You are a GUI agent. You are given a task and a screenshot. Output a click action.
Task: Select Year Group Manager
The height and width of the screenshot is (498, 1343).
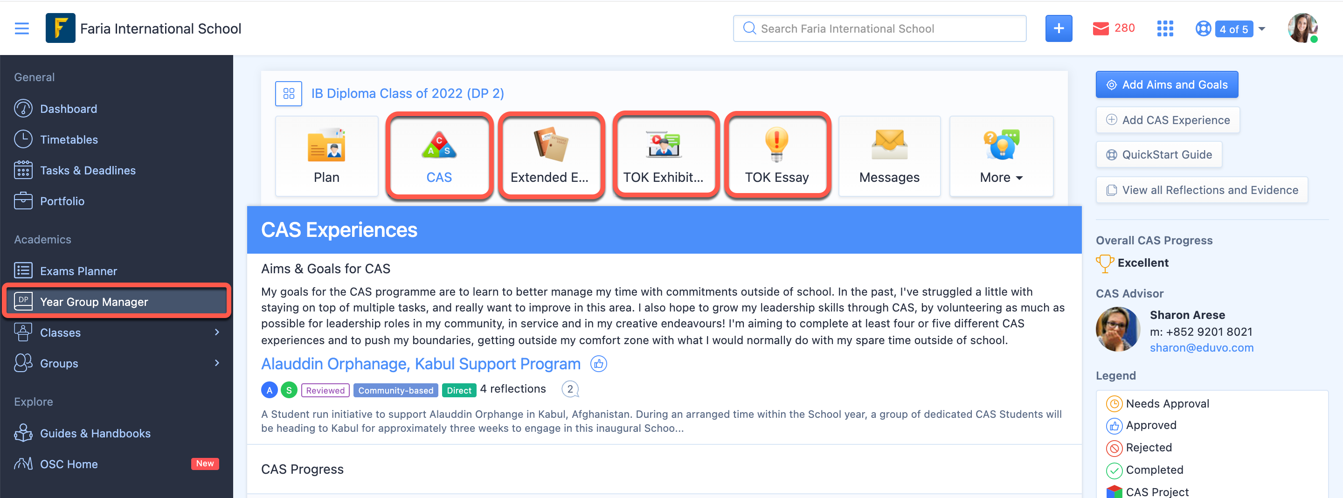(116, 301)
